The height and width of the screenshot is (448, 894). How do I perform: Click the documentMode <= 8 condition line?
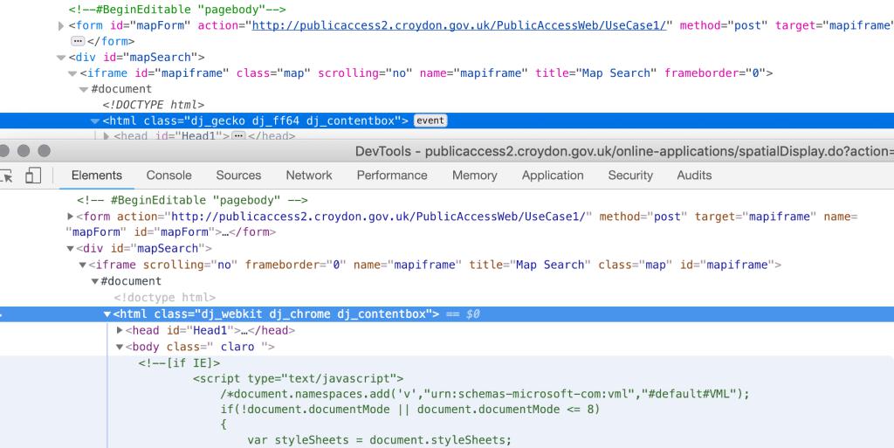[x=410, y=410]
